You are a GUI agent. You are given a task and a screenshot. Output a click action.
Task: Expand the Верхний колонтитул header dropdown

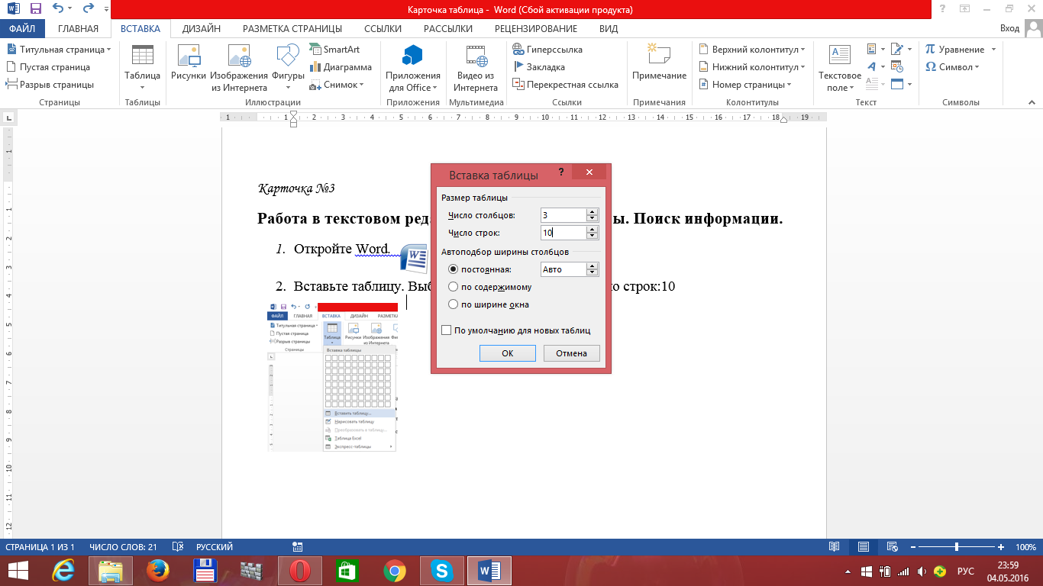(x=801, y=49)
